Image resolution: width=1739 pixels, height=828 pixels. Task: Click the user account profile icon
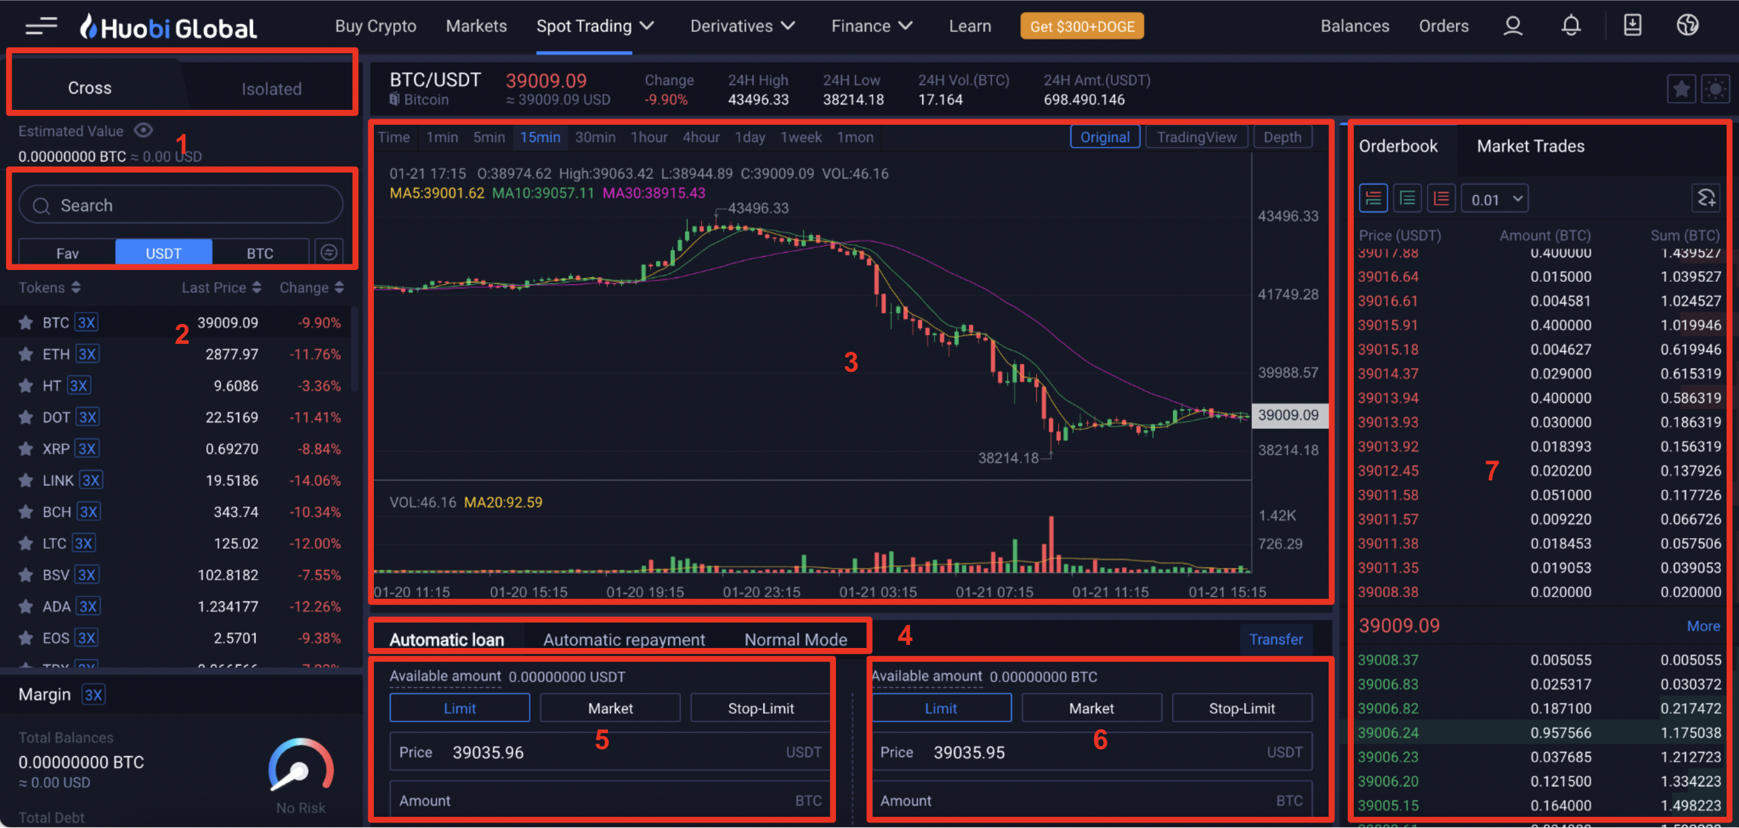click(1512, 26)
